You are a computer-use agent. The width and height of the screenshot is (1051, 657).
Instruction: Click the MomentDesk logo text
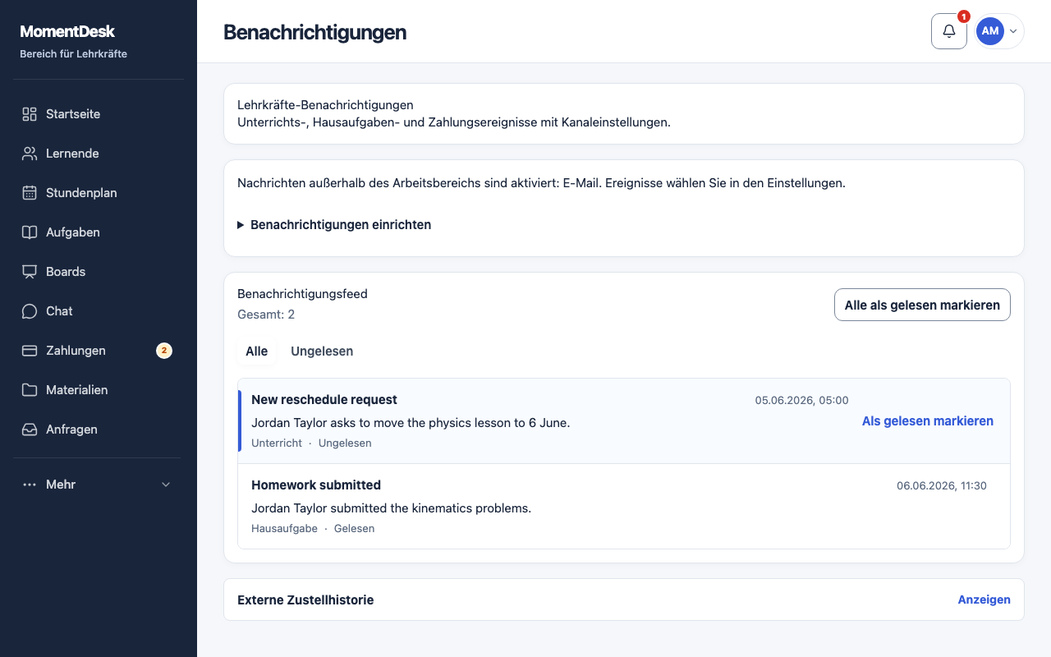pos(67,32)
